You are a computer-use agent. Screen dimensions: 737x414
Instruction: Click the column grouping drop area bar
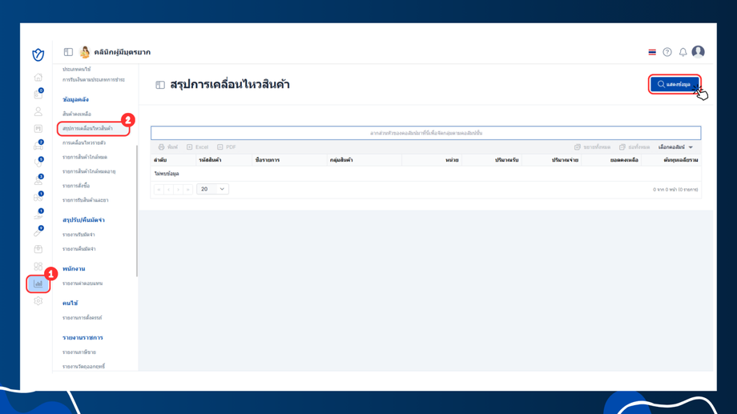pos(426,133)
